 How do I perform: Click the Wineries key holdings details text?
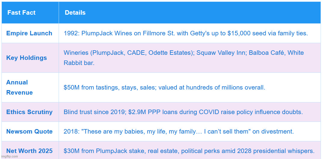(183, 53)
